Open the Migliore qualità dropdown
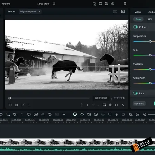155x155 pixels. pos(30,11)
